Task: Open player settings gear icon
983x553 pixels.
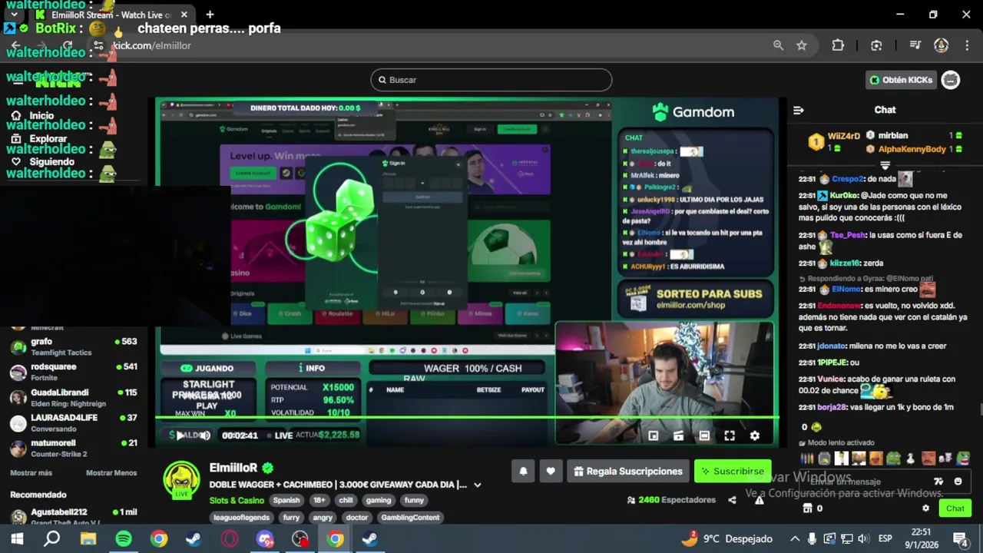Action: click(x=755, y=435)
